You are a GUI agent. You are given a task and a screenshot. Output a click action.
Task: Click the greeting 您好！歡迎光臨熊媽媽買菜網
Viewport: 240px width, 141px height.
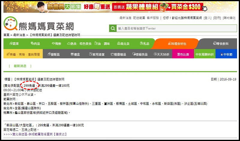tap(182, 18)
